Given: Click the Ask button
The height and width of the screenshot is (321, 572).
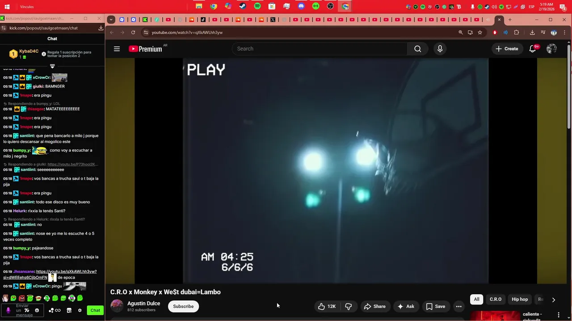Looking at the screenshot, I should (406, 306).
